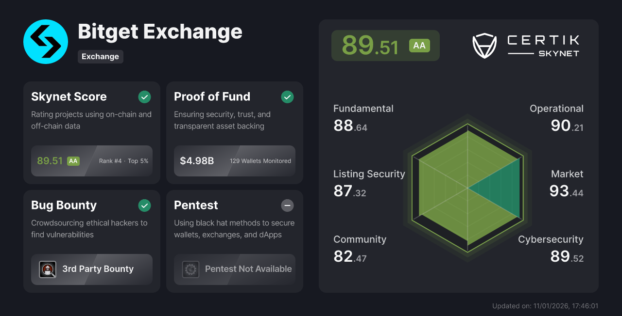Image resolution: width=622 pixels, height=316 pixels.
Task: Expand the 129 Wallets Monitored entry
Action: coord(260,161)
